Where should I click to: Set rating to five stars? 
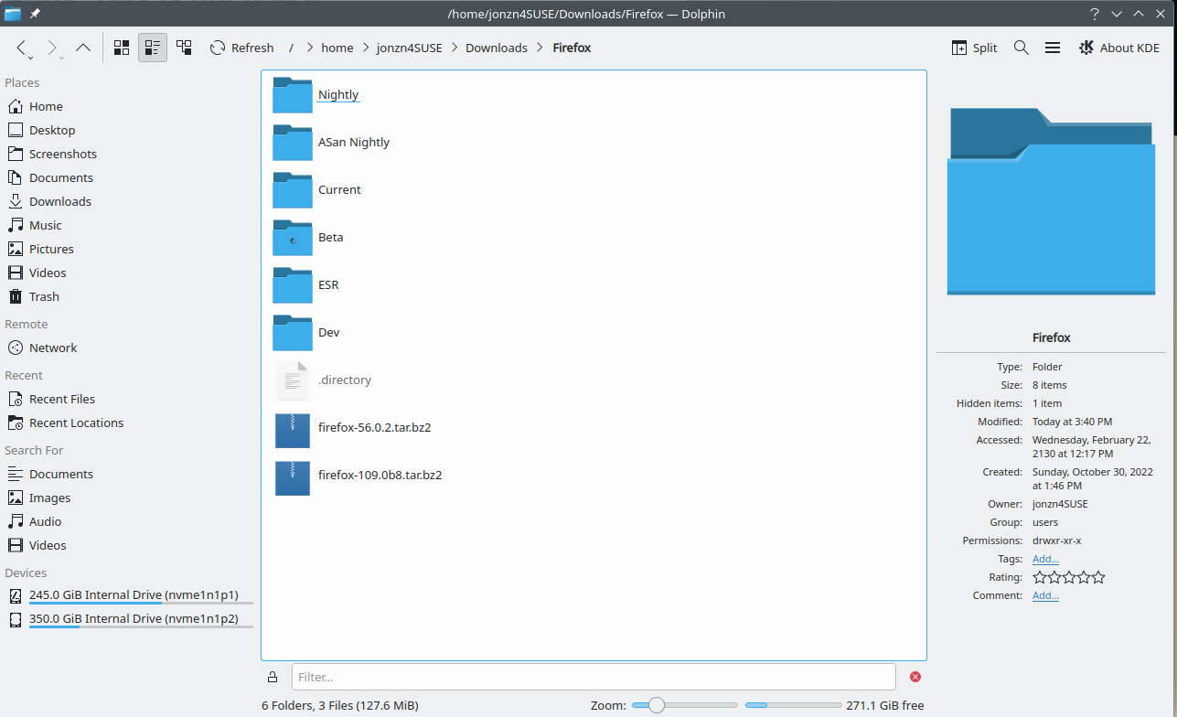point(1098,577)
